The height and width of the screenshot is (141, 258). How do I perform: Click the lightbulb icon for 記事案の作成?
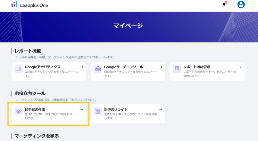point(19,111)
